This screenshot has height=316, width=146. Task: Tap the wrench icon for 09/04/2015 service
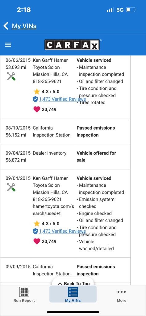(x=11, y=187)
